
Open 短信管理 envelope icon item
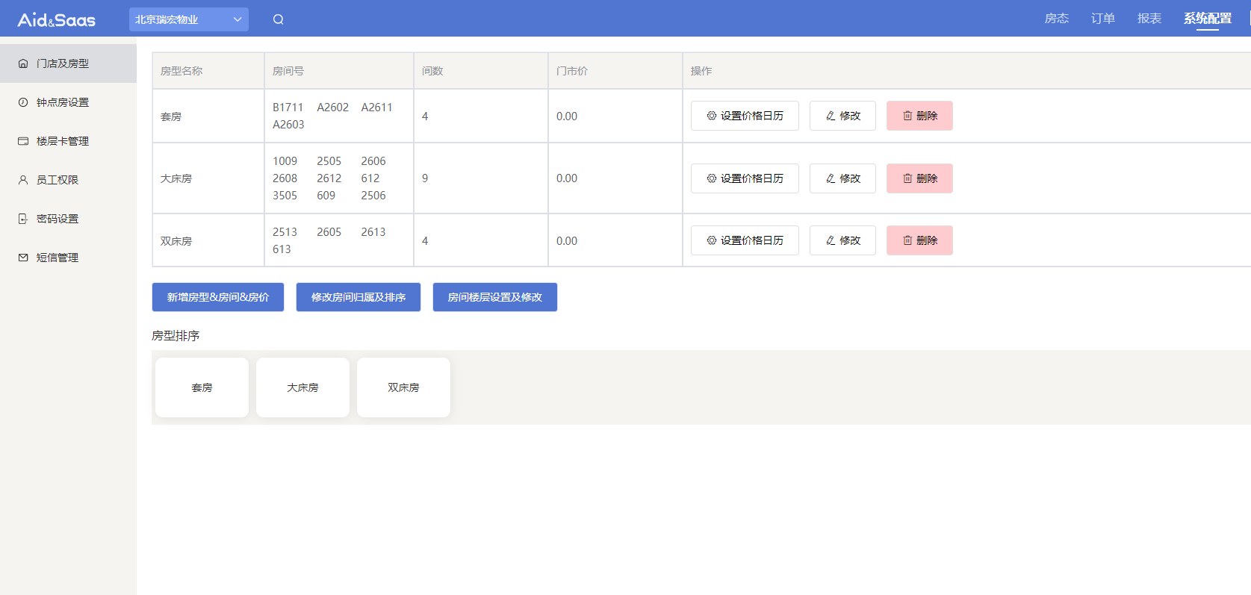tap(58, 258)
